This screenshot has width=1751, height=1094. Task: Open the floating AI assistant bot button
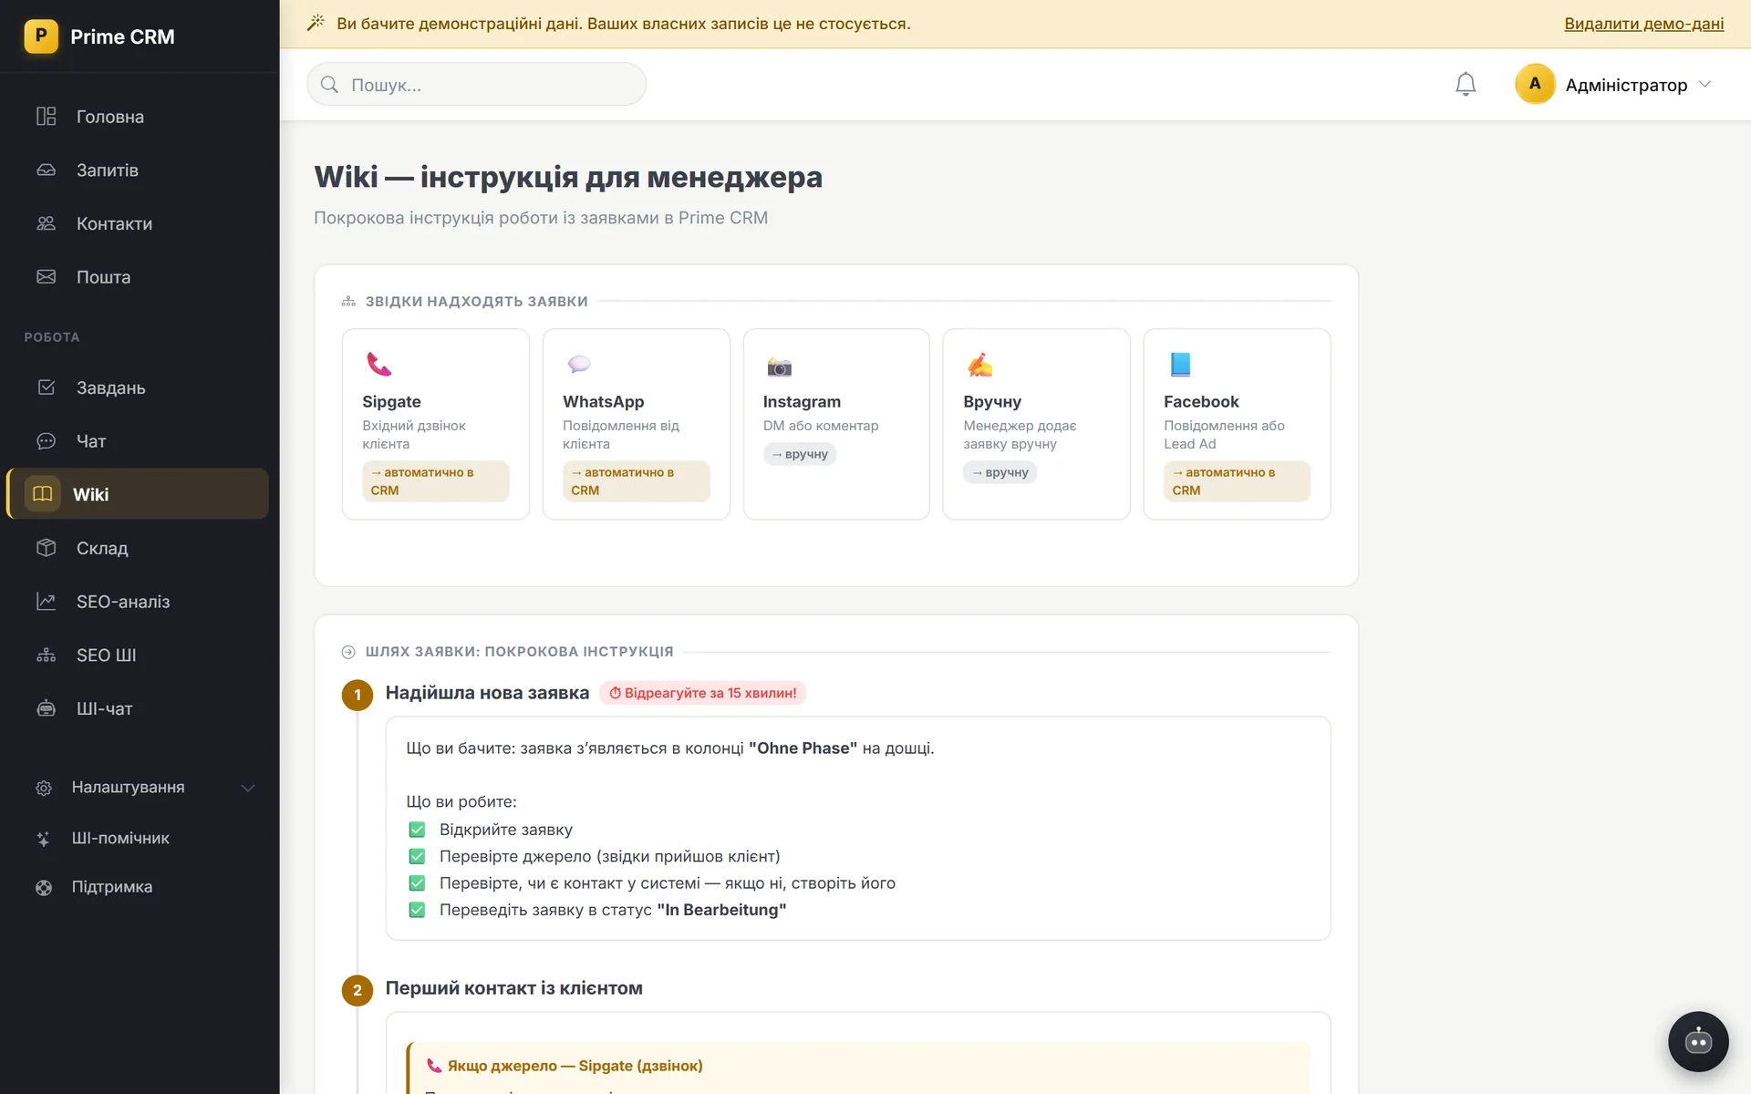point(1698,1041)
